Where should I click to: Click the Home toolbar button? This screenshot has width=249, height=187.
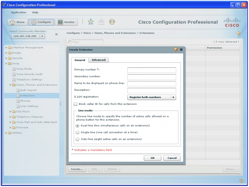click(x=17, y=22)
